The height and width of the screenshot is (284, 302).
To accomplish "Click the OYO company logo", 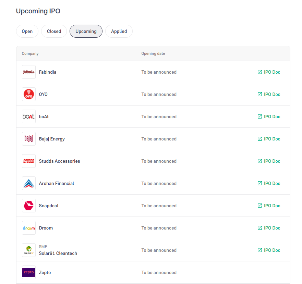I will (29, 94).
